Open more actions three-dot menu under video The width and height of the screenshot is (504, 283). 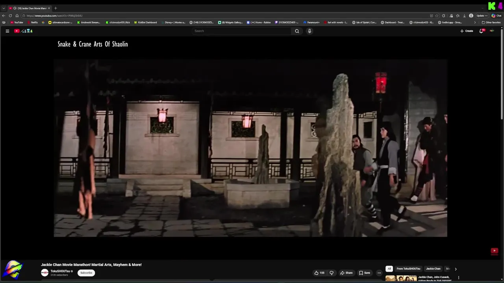click(379, 273)
